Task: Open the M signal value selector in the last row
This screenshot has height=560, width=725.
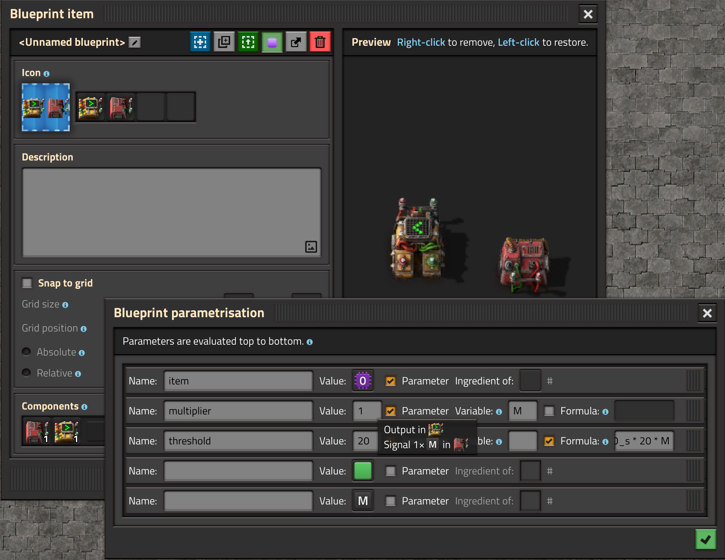Action: 362,501
